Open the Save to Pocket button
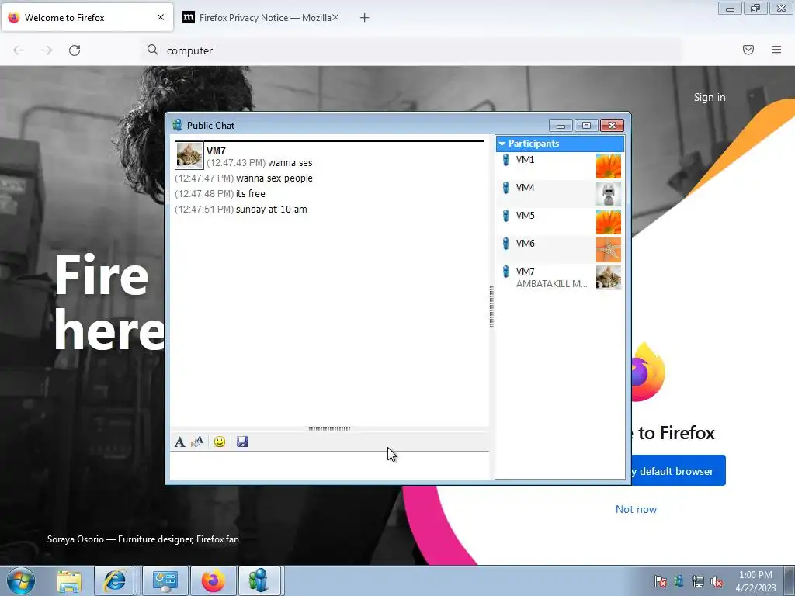 pos(748,50)
